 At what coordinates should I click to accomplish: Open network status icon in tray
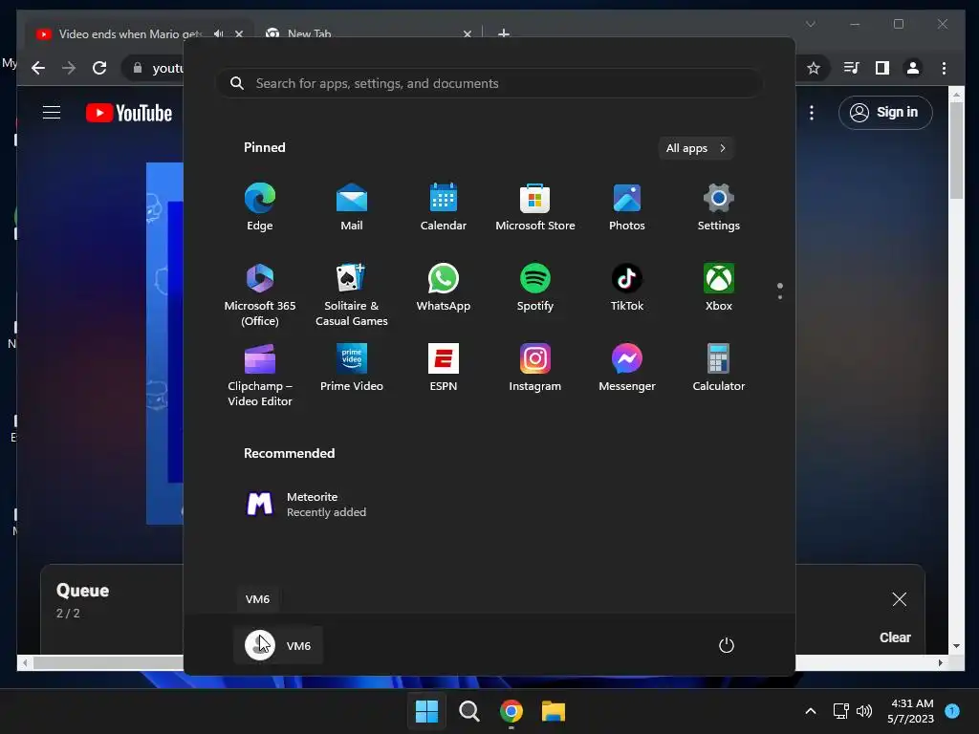tap(841, 711)
